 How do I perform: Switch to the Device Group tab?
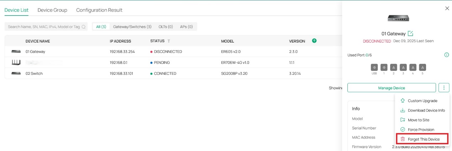coord(52,10)
